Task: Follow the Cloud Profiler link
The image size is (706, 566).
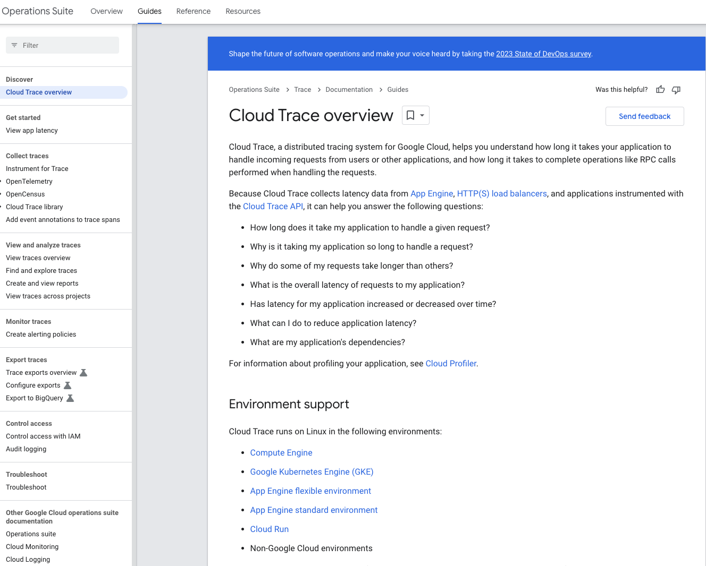Action: pyautogui.click(x=451, y=364)
